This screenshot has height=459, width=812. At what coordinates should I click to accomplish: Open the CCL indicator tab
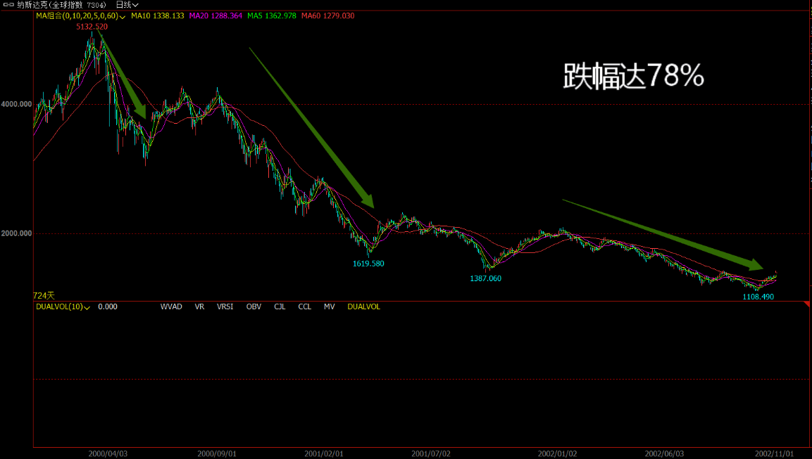(304, 307)
